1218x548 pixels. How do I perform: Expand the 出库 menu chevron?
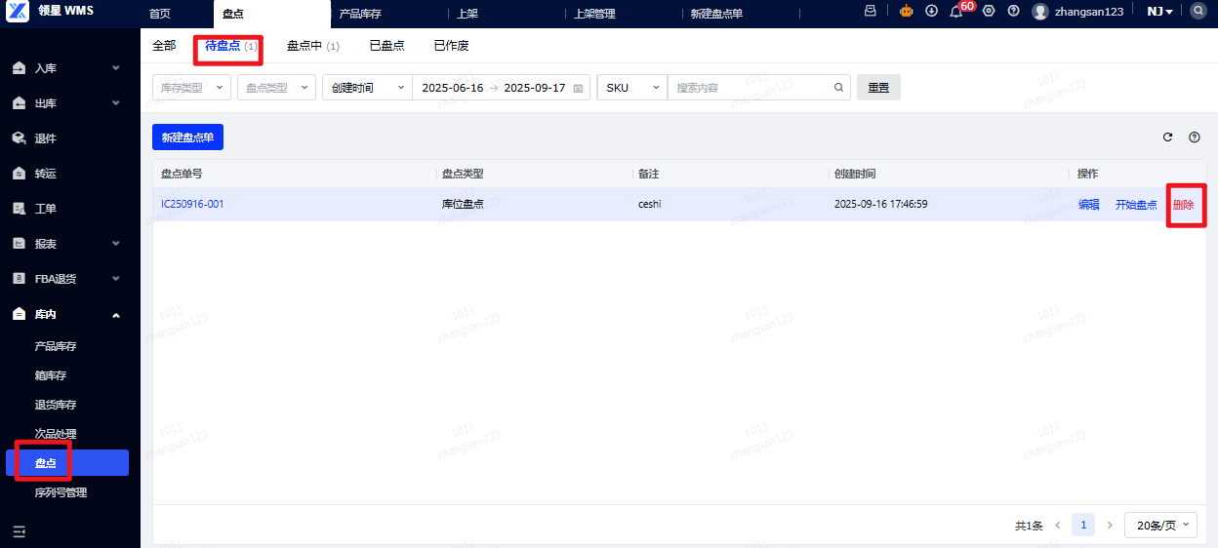point(116,103)
